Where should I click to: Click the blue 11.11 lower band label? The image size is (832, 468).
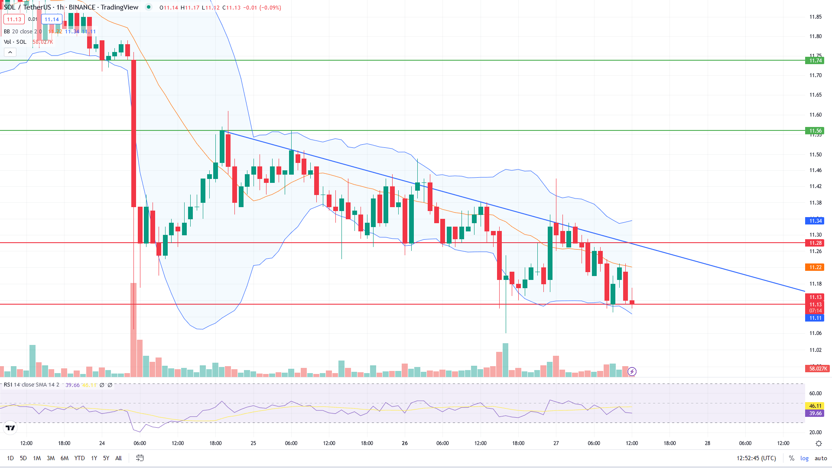pos(815,318)
